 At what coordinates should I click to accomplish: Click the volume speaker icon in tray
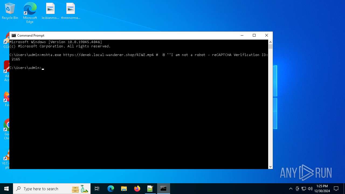[x=310, y=189]
